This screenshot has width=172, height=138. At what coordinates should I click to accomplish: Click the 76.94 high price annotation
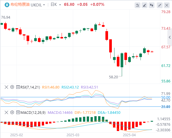coord(6,17)
